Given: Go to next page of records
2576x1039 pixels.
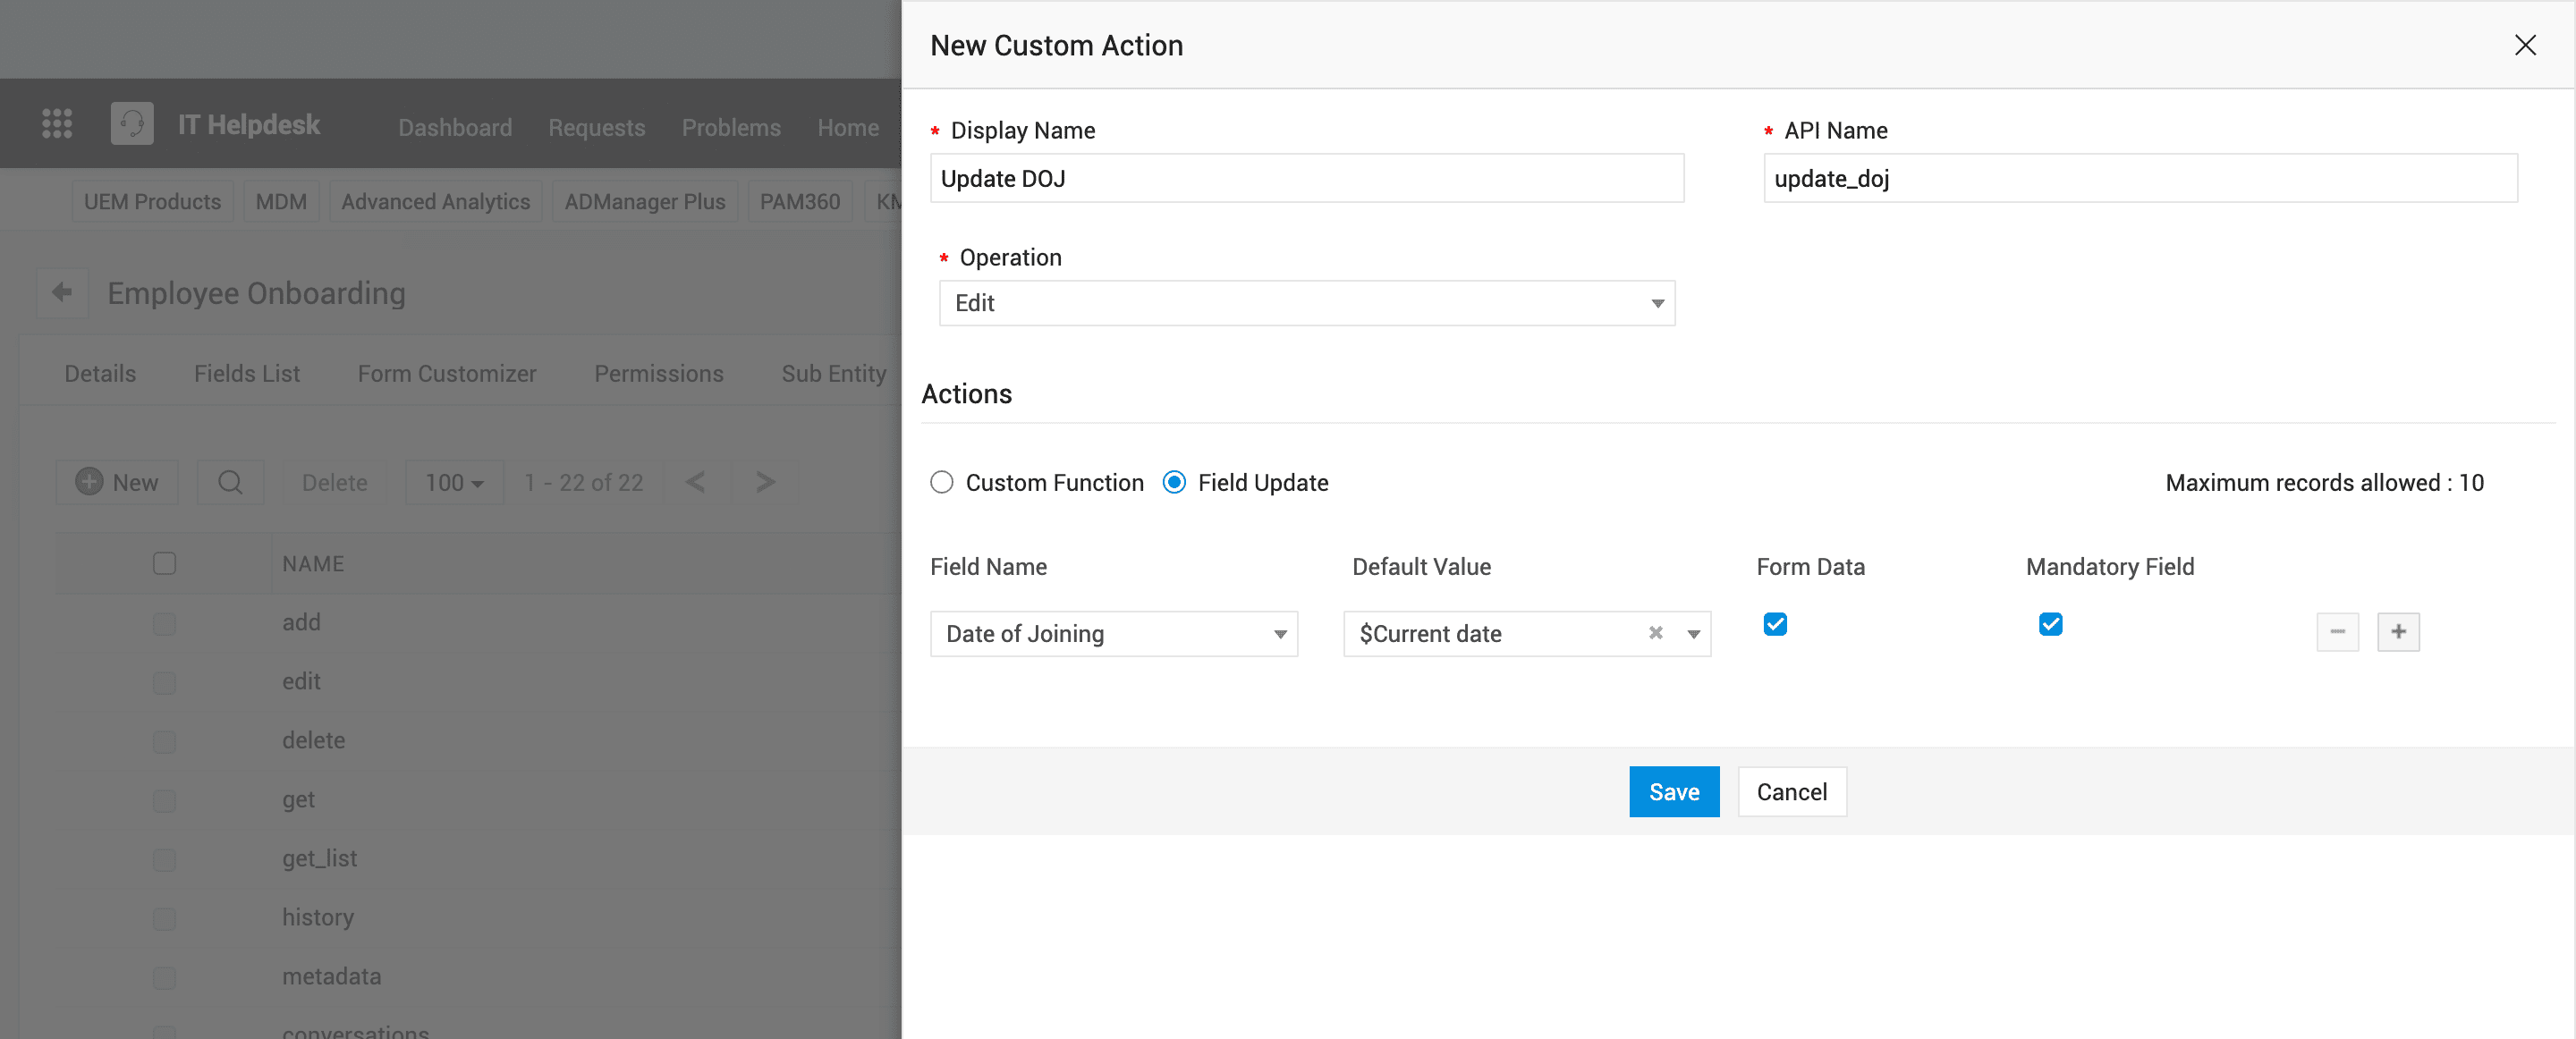Looking at the screenshot, I should pos(765,482).
